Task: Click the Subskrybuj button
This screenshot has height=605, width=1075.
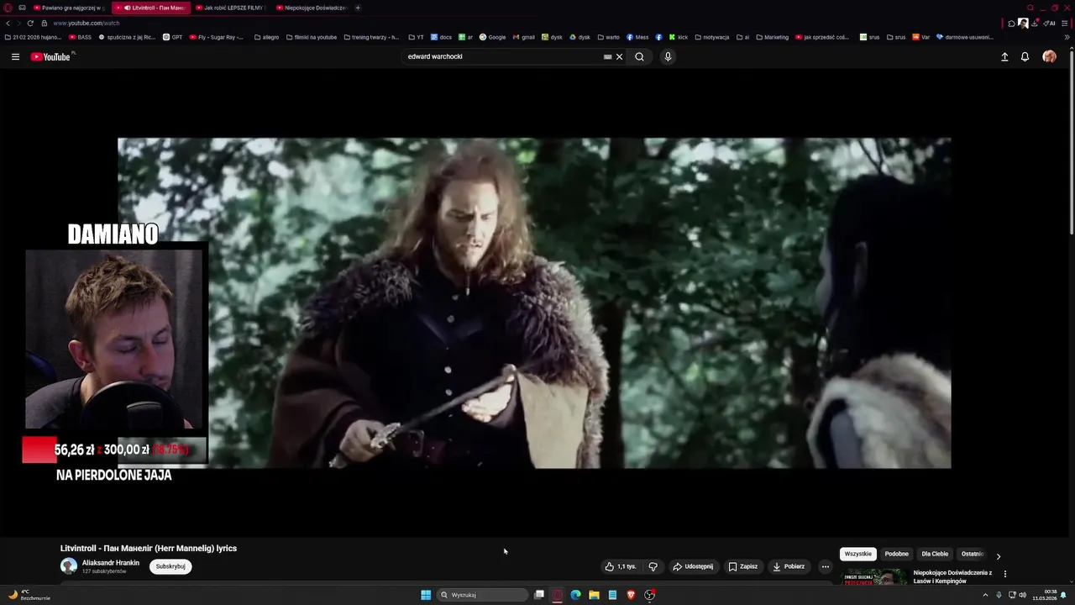Action: point(170,566)
